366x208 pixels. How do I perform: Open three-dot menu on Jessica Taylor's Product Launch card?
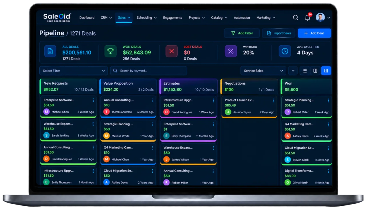click(274, 100)
